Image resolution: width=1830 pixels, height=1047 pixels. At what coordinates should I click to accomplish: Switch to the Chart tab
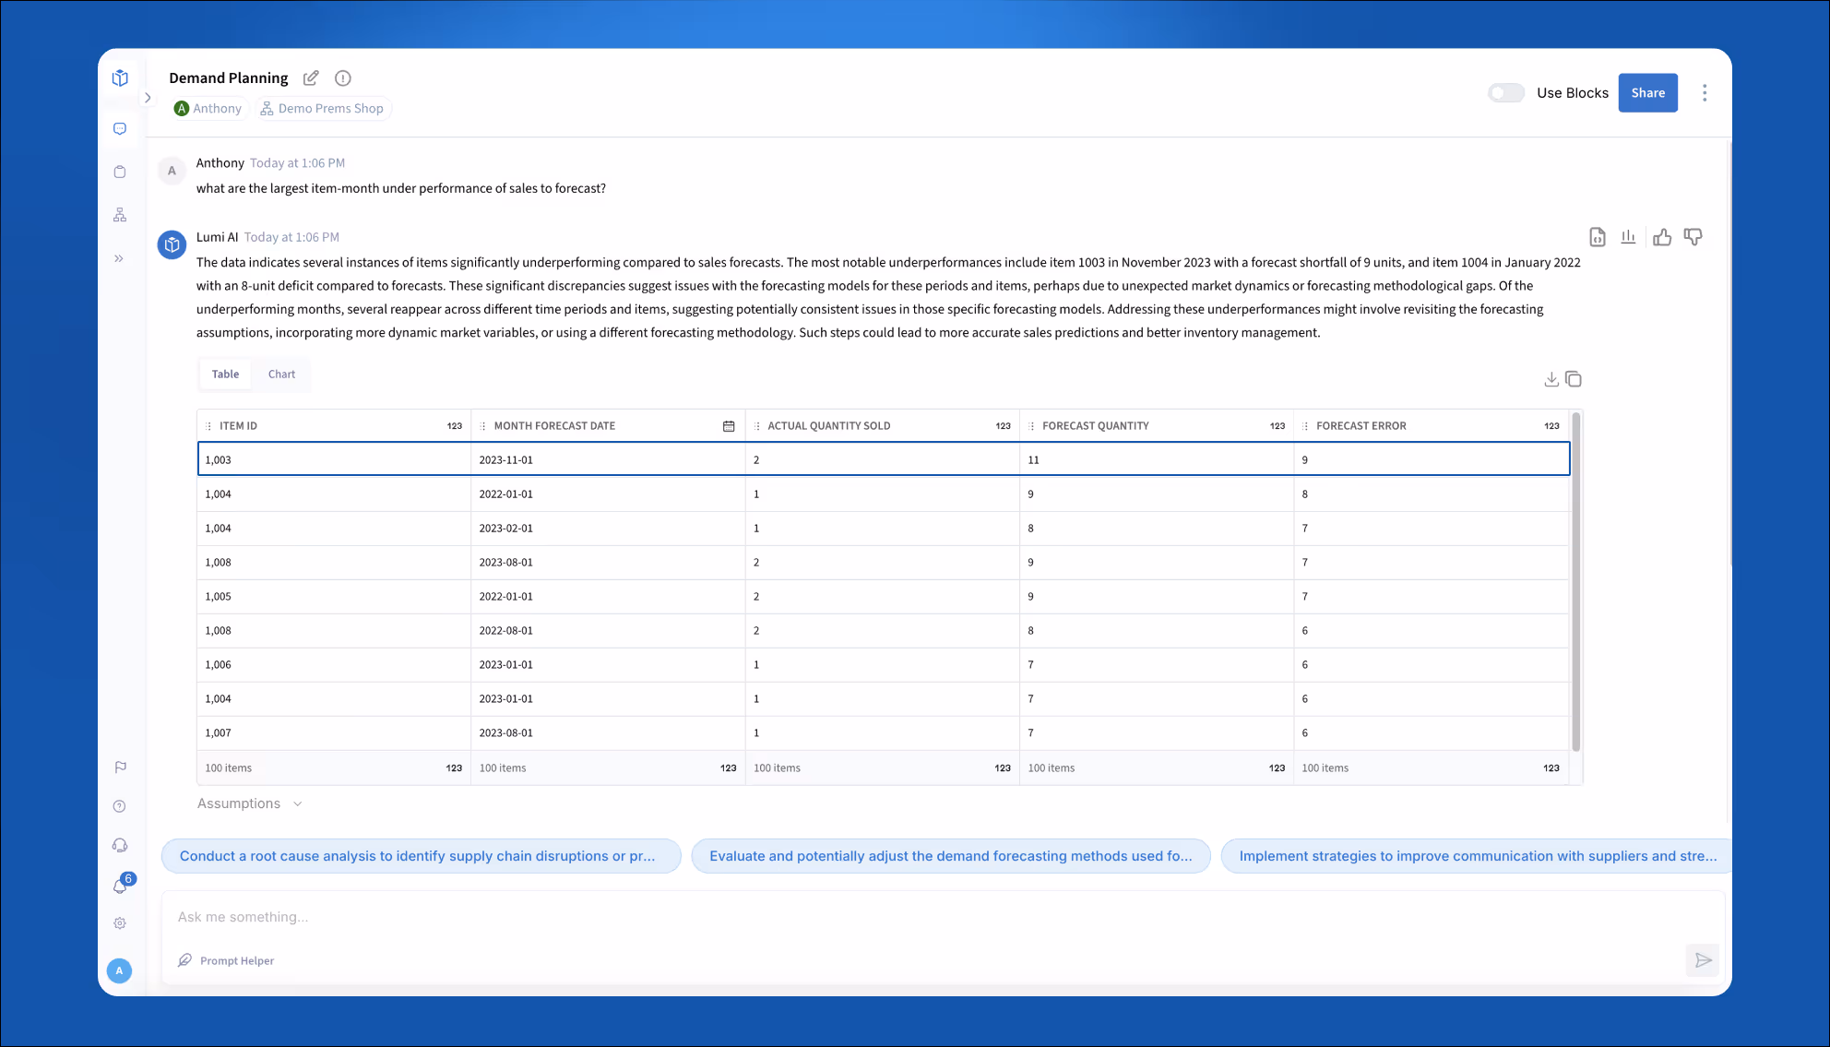click(281, 375)
